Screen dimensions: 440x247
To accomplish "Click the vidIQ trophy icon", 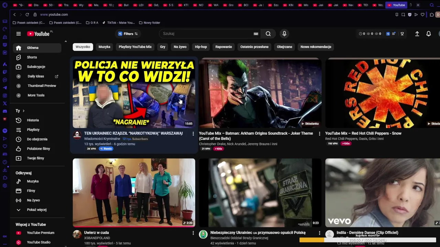I will (402, 34).
